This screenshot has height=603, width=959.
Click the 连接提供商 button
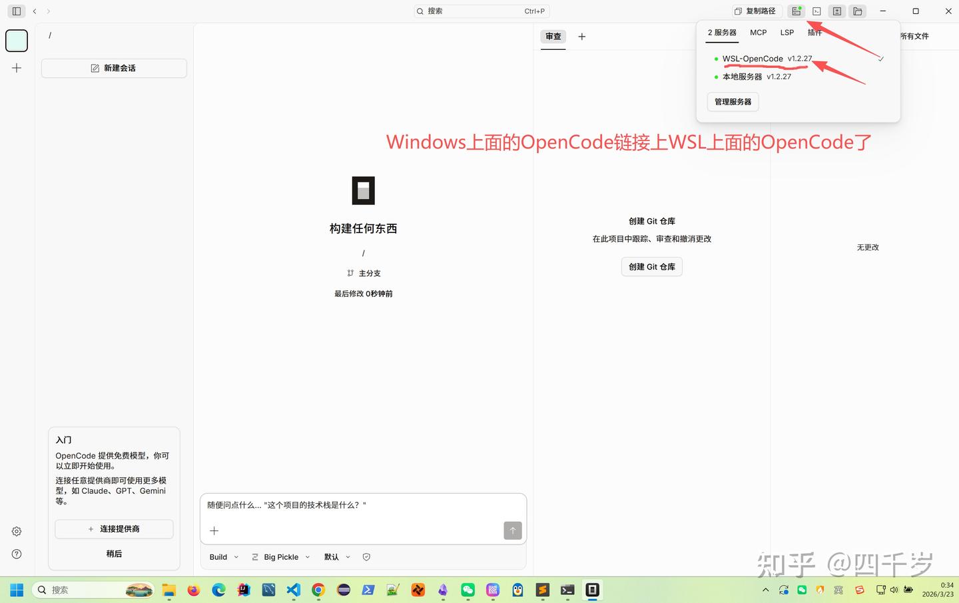(x=114, y=529)
